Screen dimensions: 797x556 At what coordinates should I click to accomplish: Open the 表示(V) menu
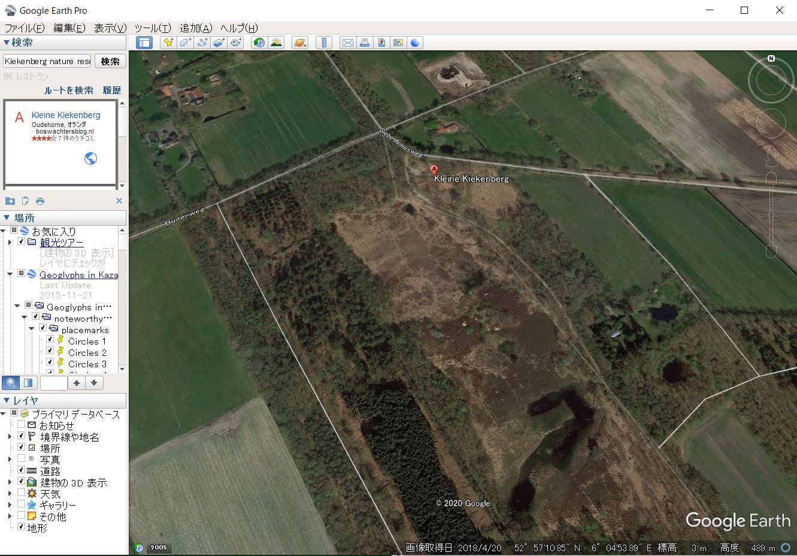click(x=110, y=28)
